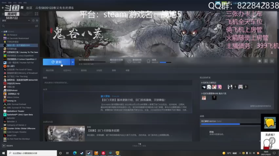The image size is (279, 156).
Task: Click the Windows taskbar search box
Action: [x=32, y=153]
